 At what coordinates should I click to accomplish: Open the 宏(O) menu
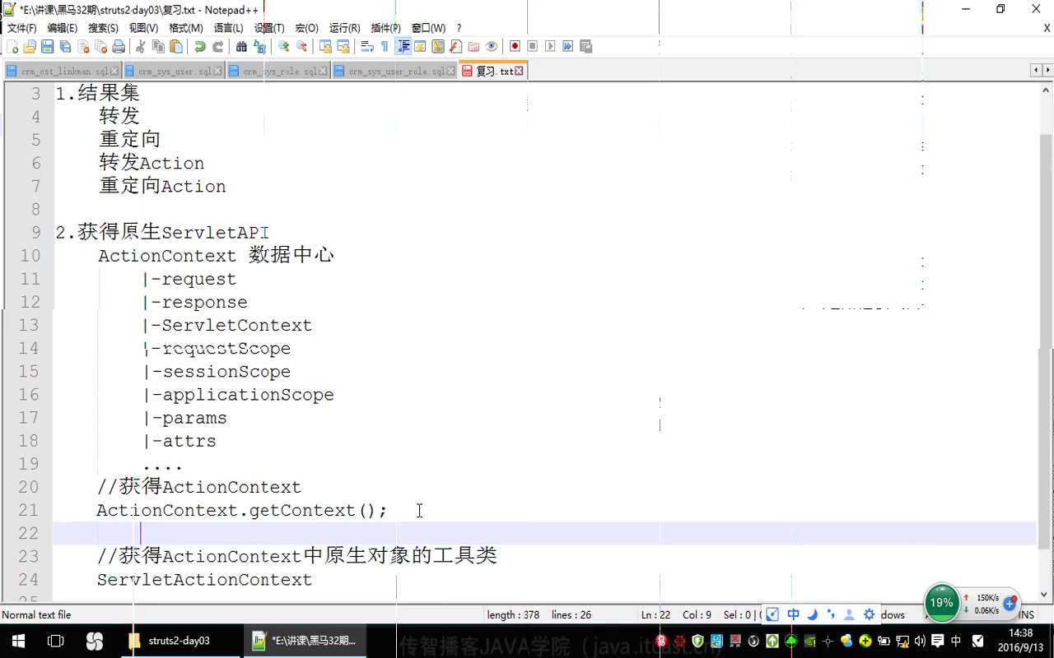tap(307, 28)
